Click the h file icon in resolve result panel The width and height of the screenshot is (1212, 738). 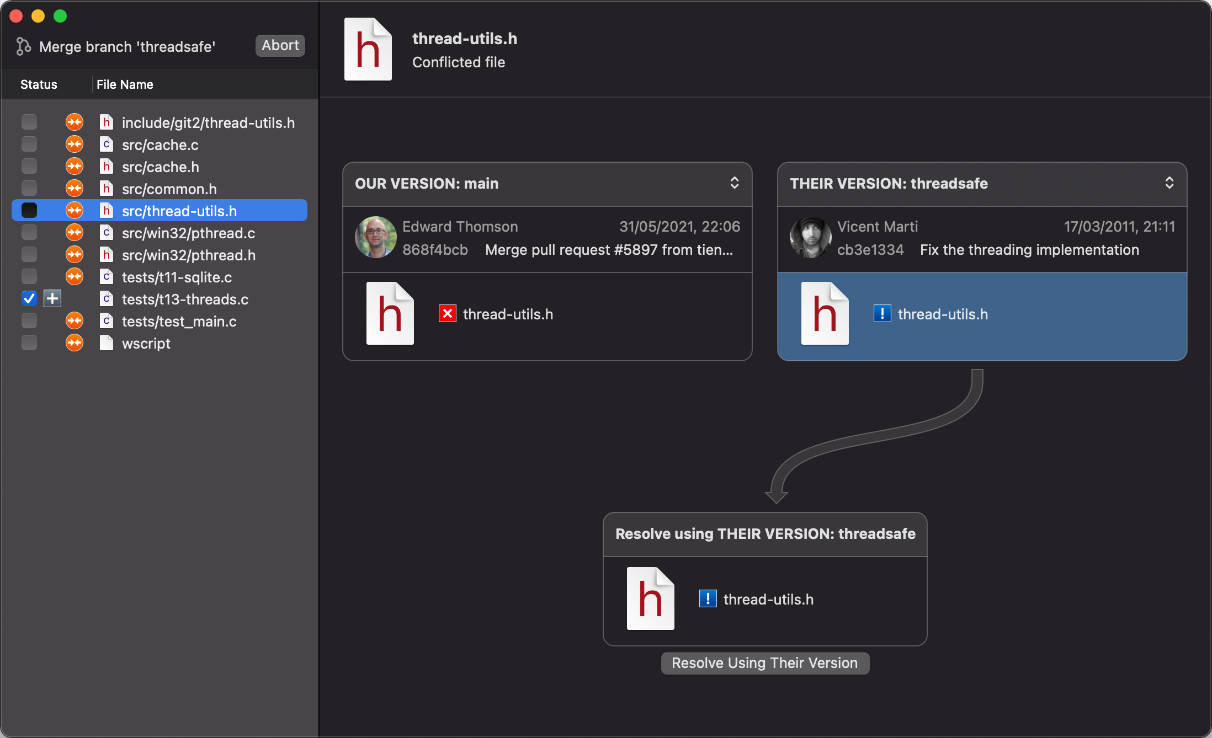click(x=651, y=598)
